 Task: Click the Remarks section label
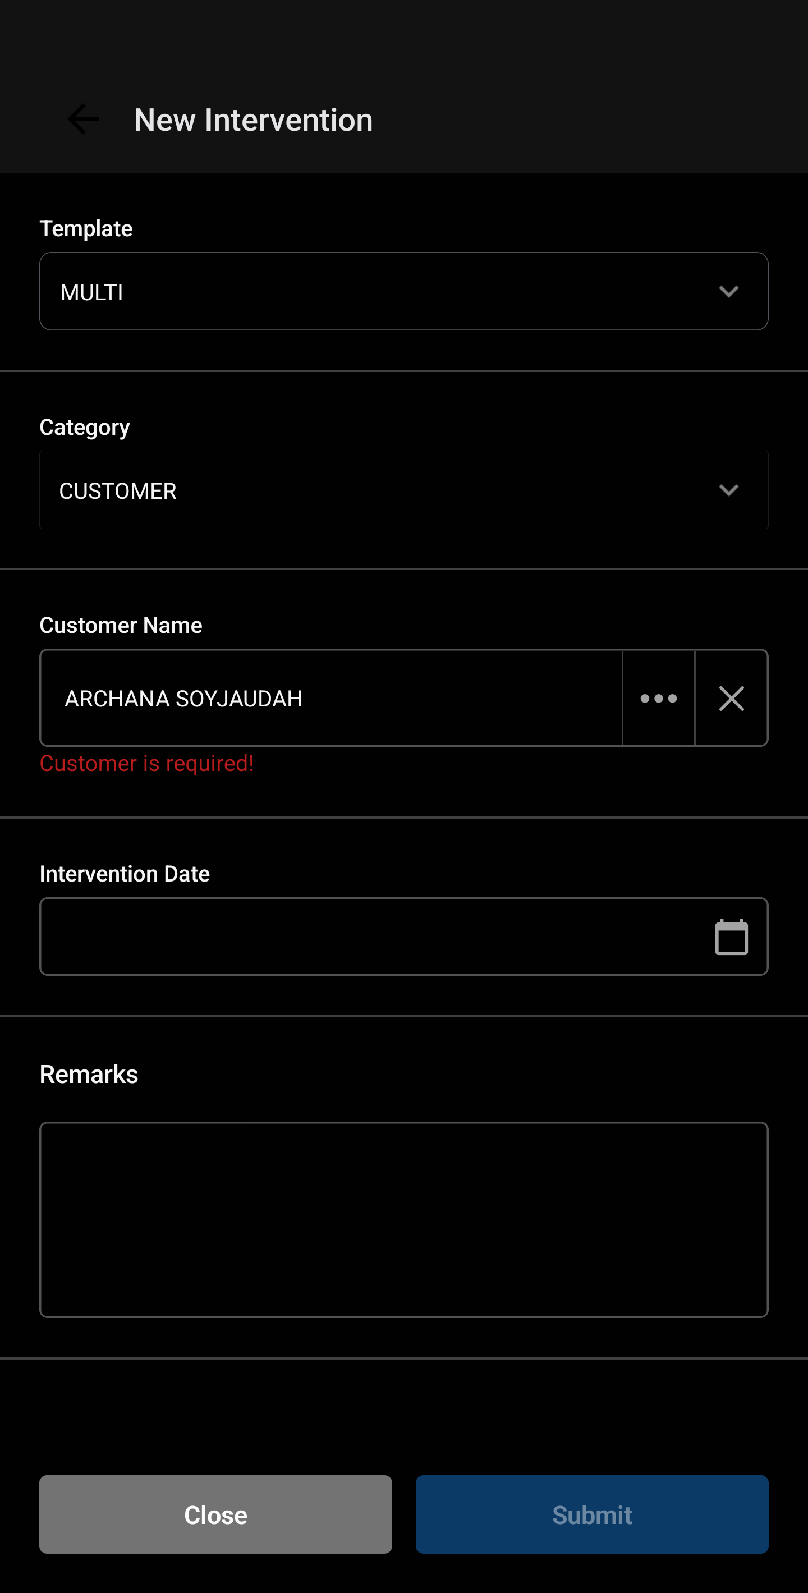[89, 1074]
